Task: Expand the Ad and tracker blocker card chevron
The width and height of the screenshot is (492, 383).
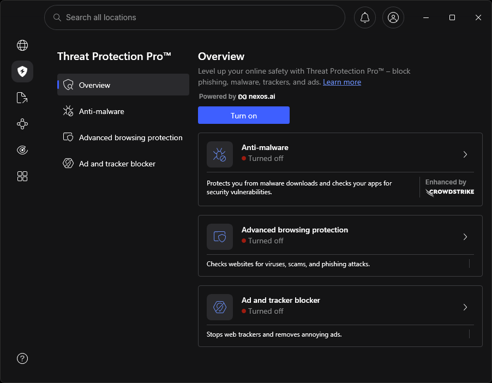Action: point(465,307)
